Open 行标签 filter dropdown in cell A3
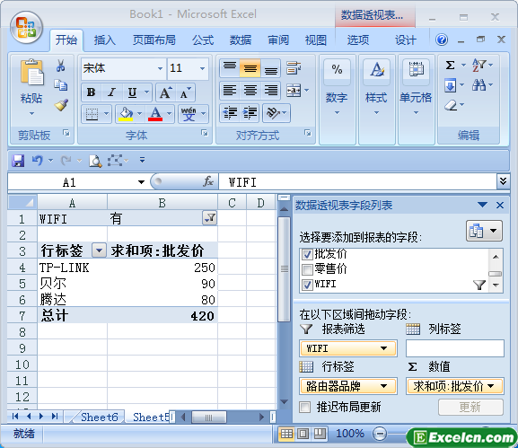Image resolution: width=518 pixels, height=448 pixels. [99, 250]
